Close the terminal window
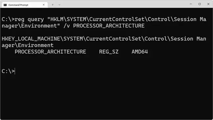 pyautogui.click(x=208, y=4)
